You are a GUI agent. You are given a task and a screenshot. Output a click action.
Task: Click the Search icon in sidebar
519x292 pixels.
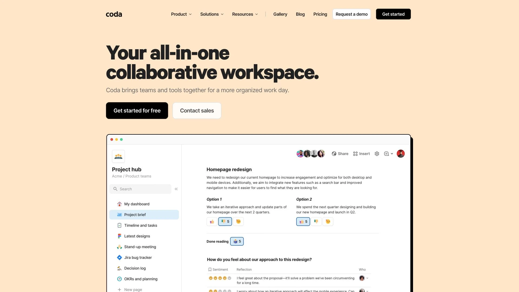pyautogui.click(x=115, y=189)
